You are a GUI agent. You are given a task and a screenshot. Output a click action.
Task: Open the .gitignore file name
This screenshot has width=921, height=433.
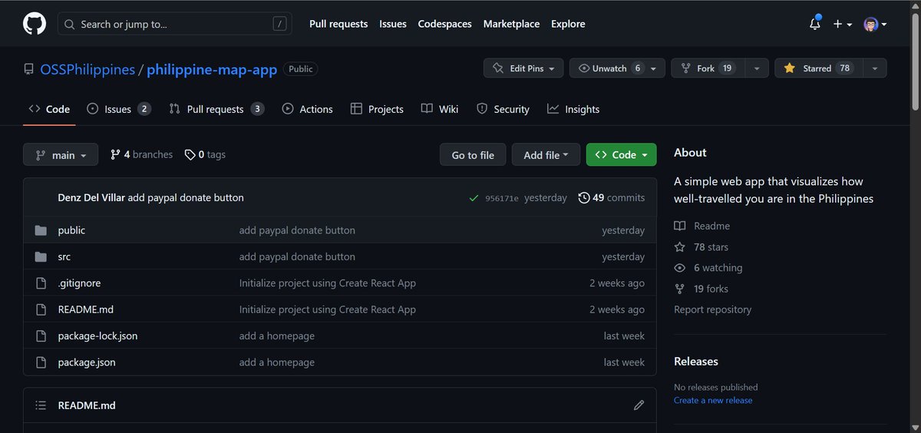pyautogui.click(x=79, y=283)
